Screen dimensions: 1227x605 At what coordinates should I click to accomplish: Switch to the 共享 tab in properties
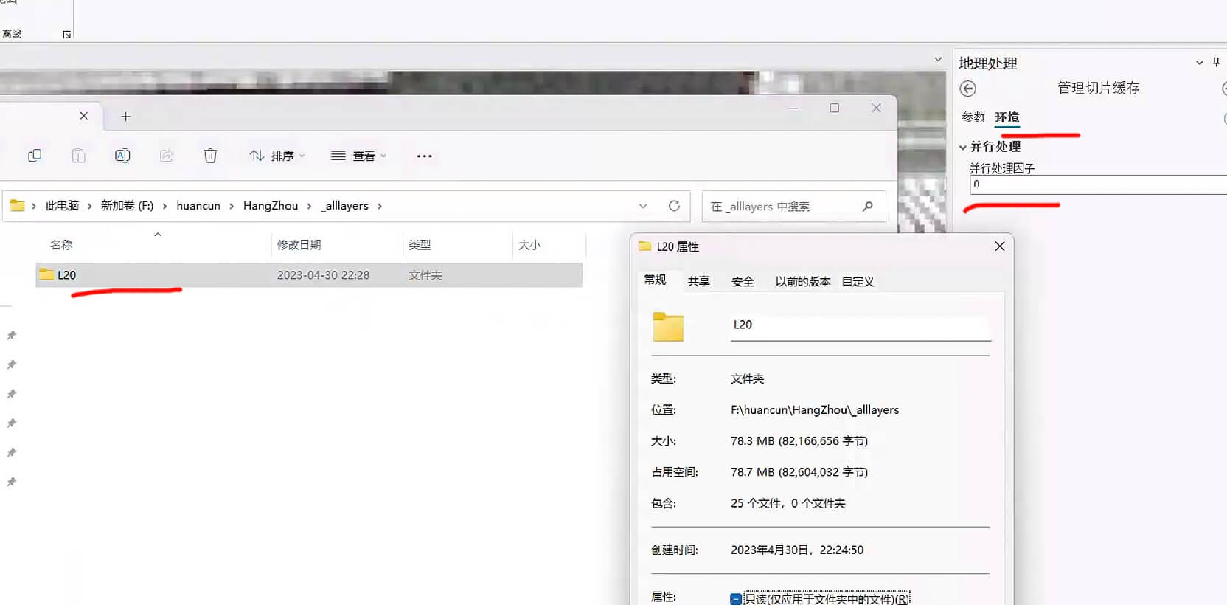tap(698, 281)
